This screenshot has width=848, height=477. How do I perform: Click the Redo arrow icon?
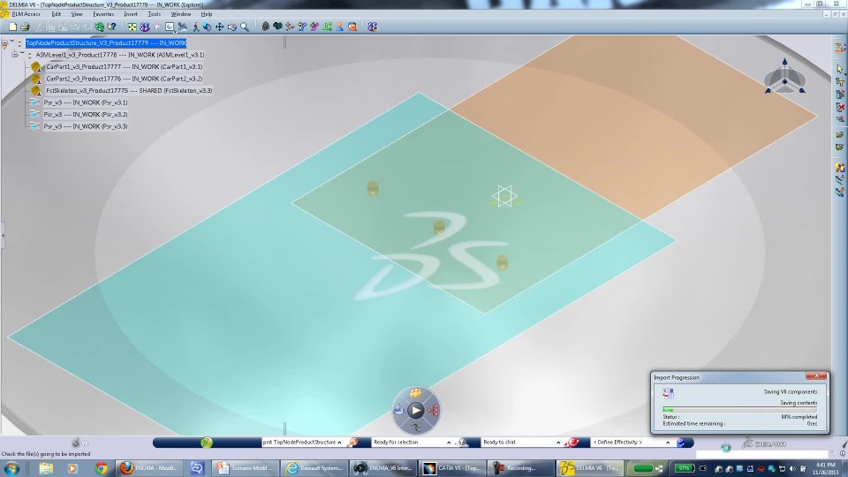click(87, 26)
